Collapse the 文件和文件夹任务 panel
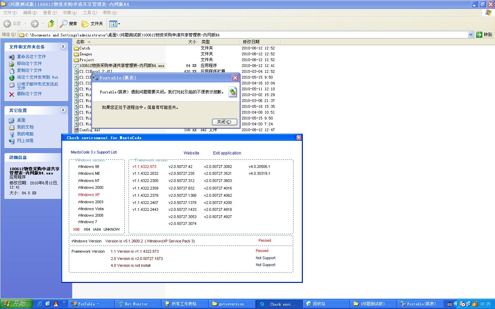Viewport: 495px width, 309px height. [63, 47]
